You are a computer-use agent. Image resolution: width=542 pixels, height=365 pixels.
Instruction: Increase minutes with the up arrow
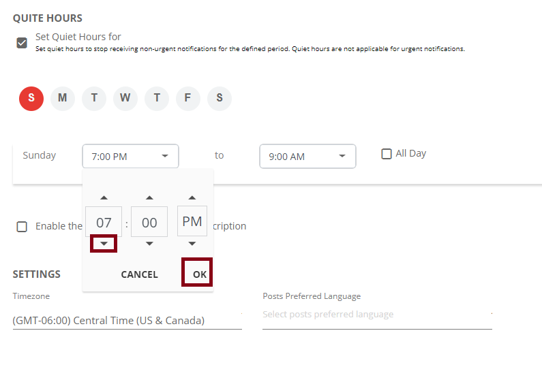(149, 198)
